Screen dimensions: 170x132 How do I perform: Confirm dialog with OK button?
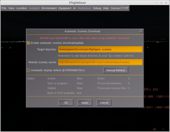pyautogui.click(x=66, y=103)
